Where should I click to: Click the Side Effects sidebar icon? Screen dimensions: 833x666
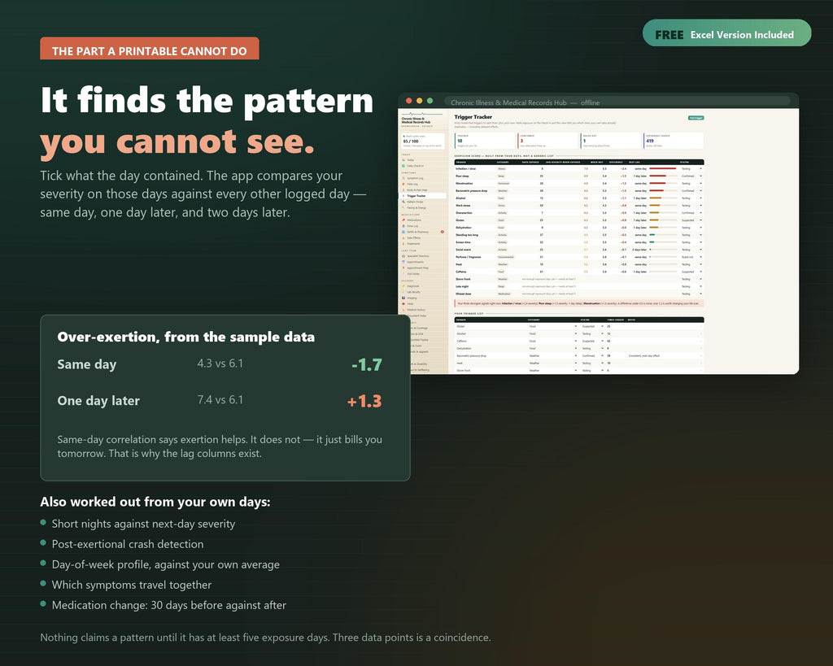(403, 238)
